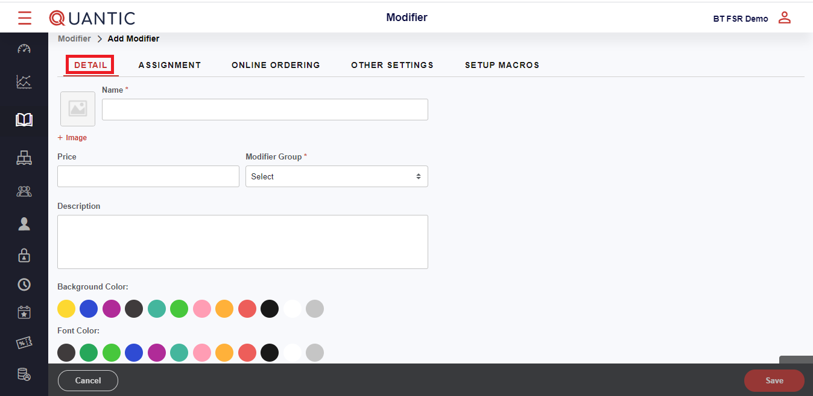Choose the blue font color swatch
This screenshot has width=813, height=396.
point(134,353)
